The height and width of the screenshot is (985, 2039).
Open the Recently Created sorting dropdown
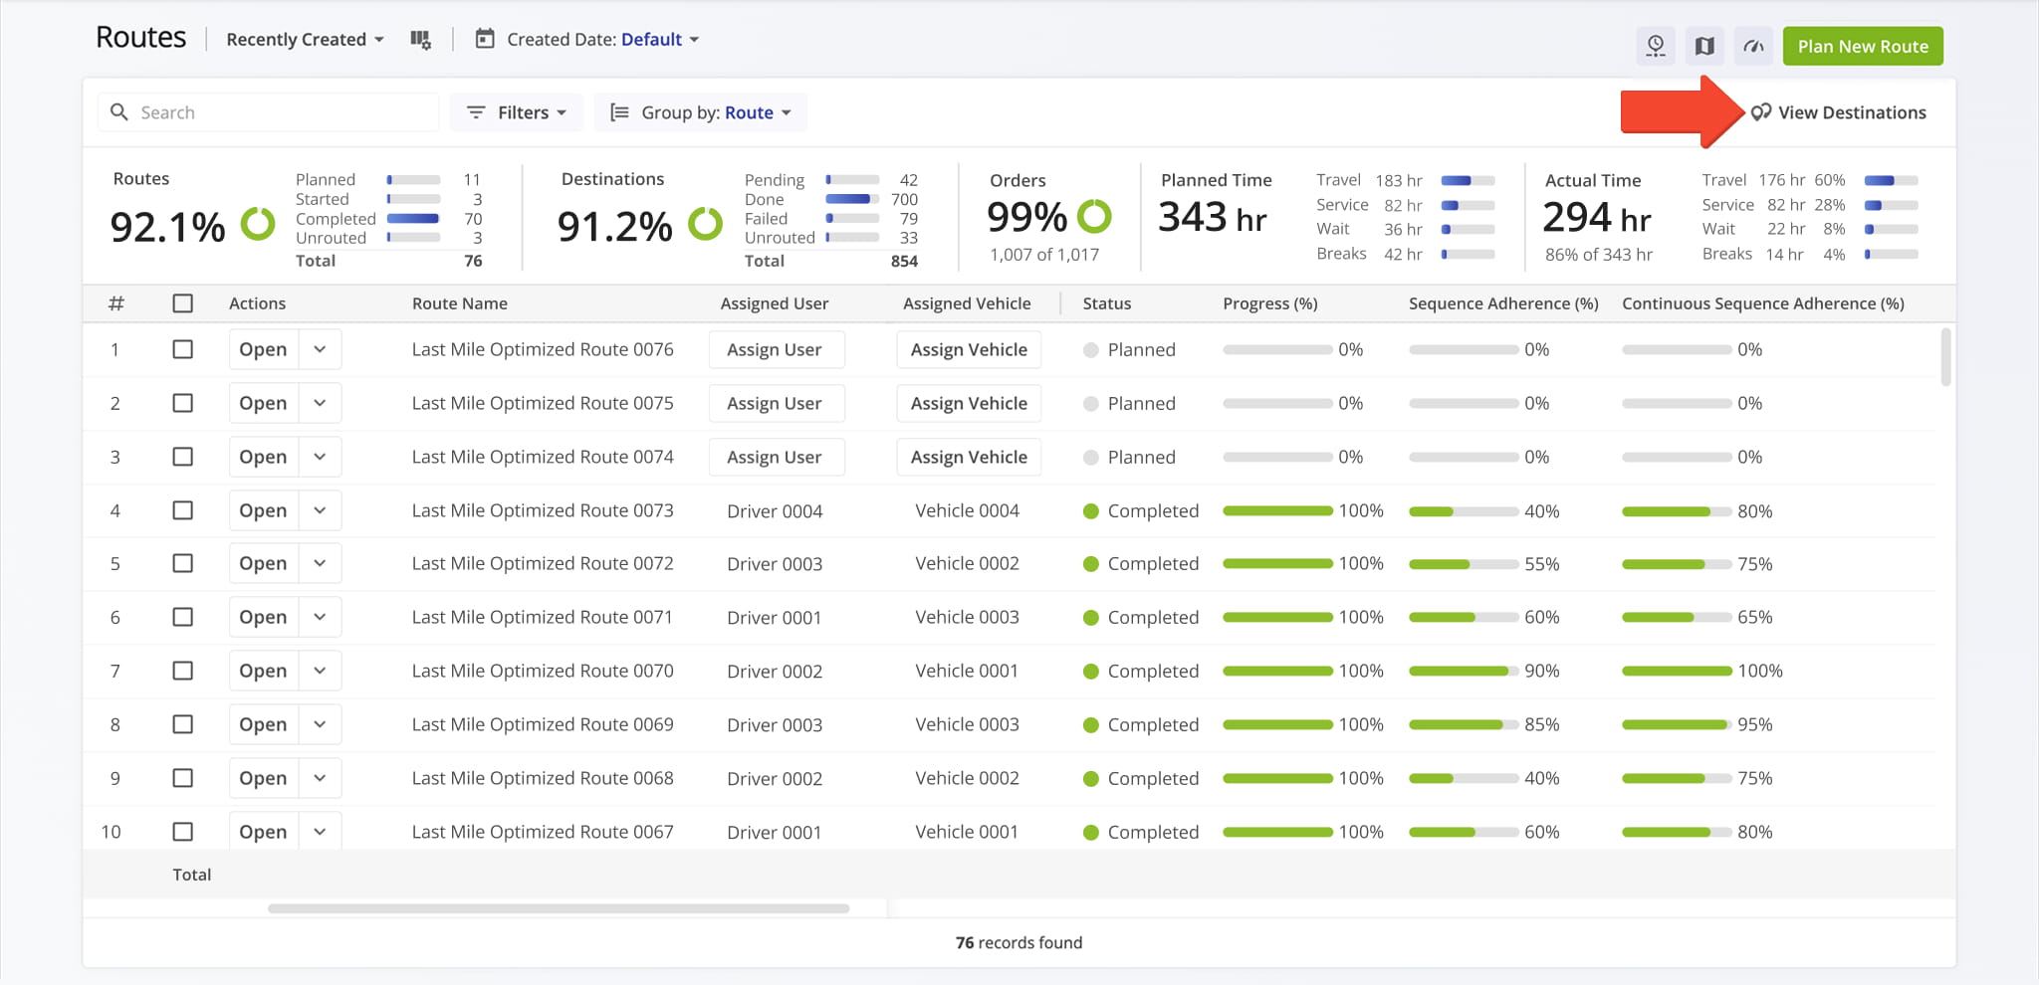[x=303, y=39]
